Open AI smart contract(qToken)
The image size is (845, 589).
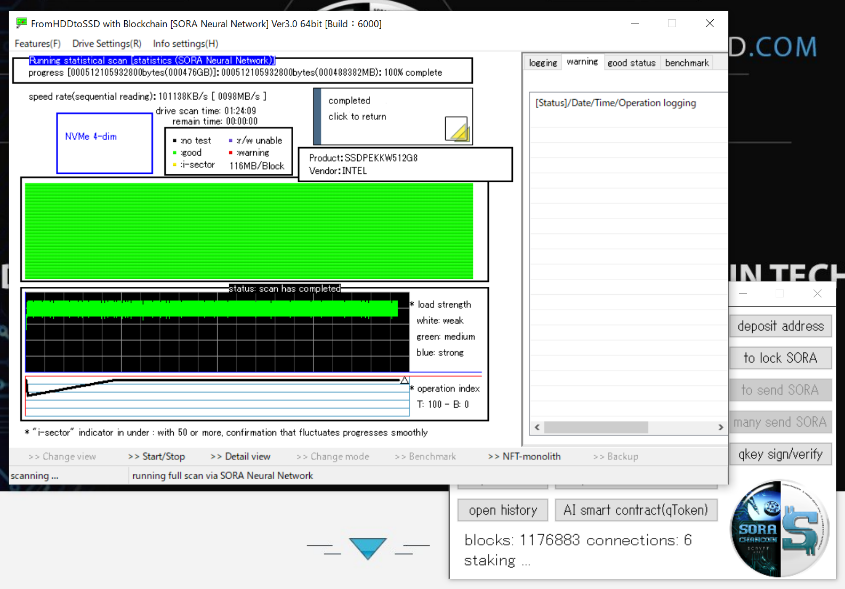(x=636, y=510)
